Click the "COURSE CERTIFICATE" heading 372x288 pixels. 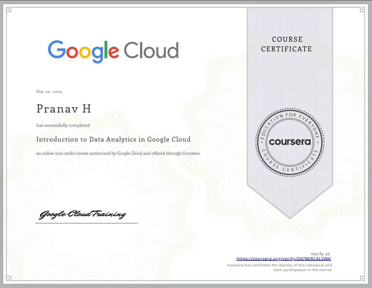(287, 44)
